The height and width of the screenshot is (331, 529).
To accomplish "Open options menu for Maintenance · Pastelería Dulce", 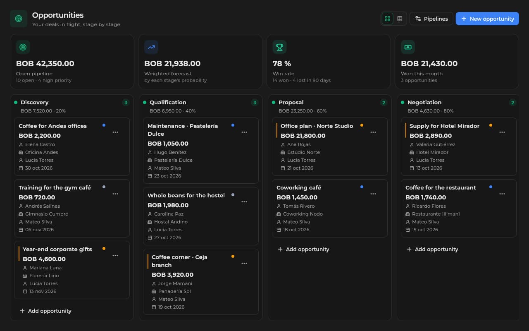I will pyautogui.click(x=244, y=132).
